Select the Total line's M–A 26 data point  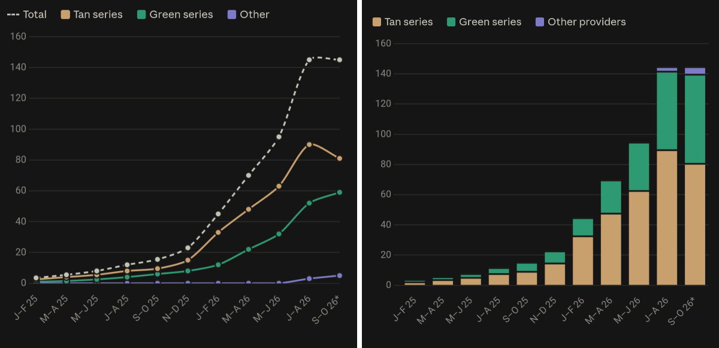point(249,175)
